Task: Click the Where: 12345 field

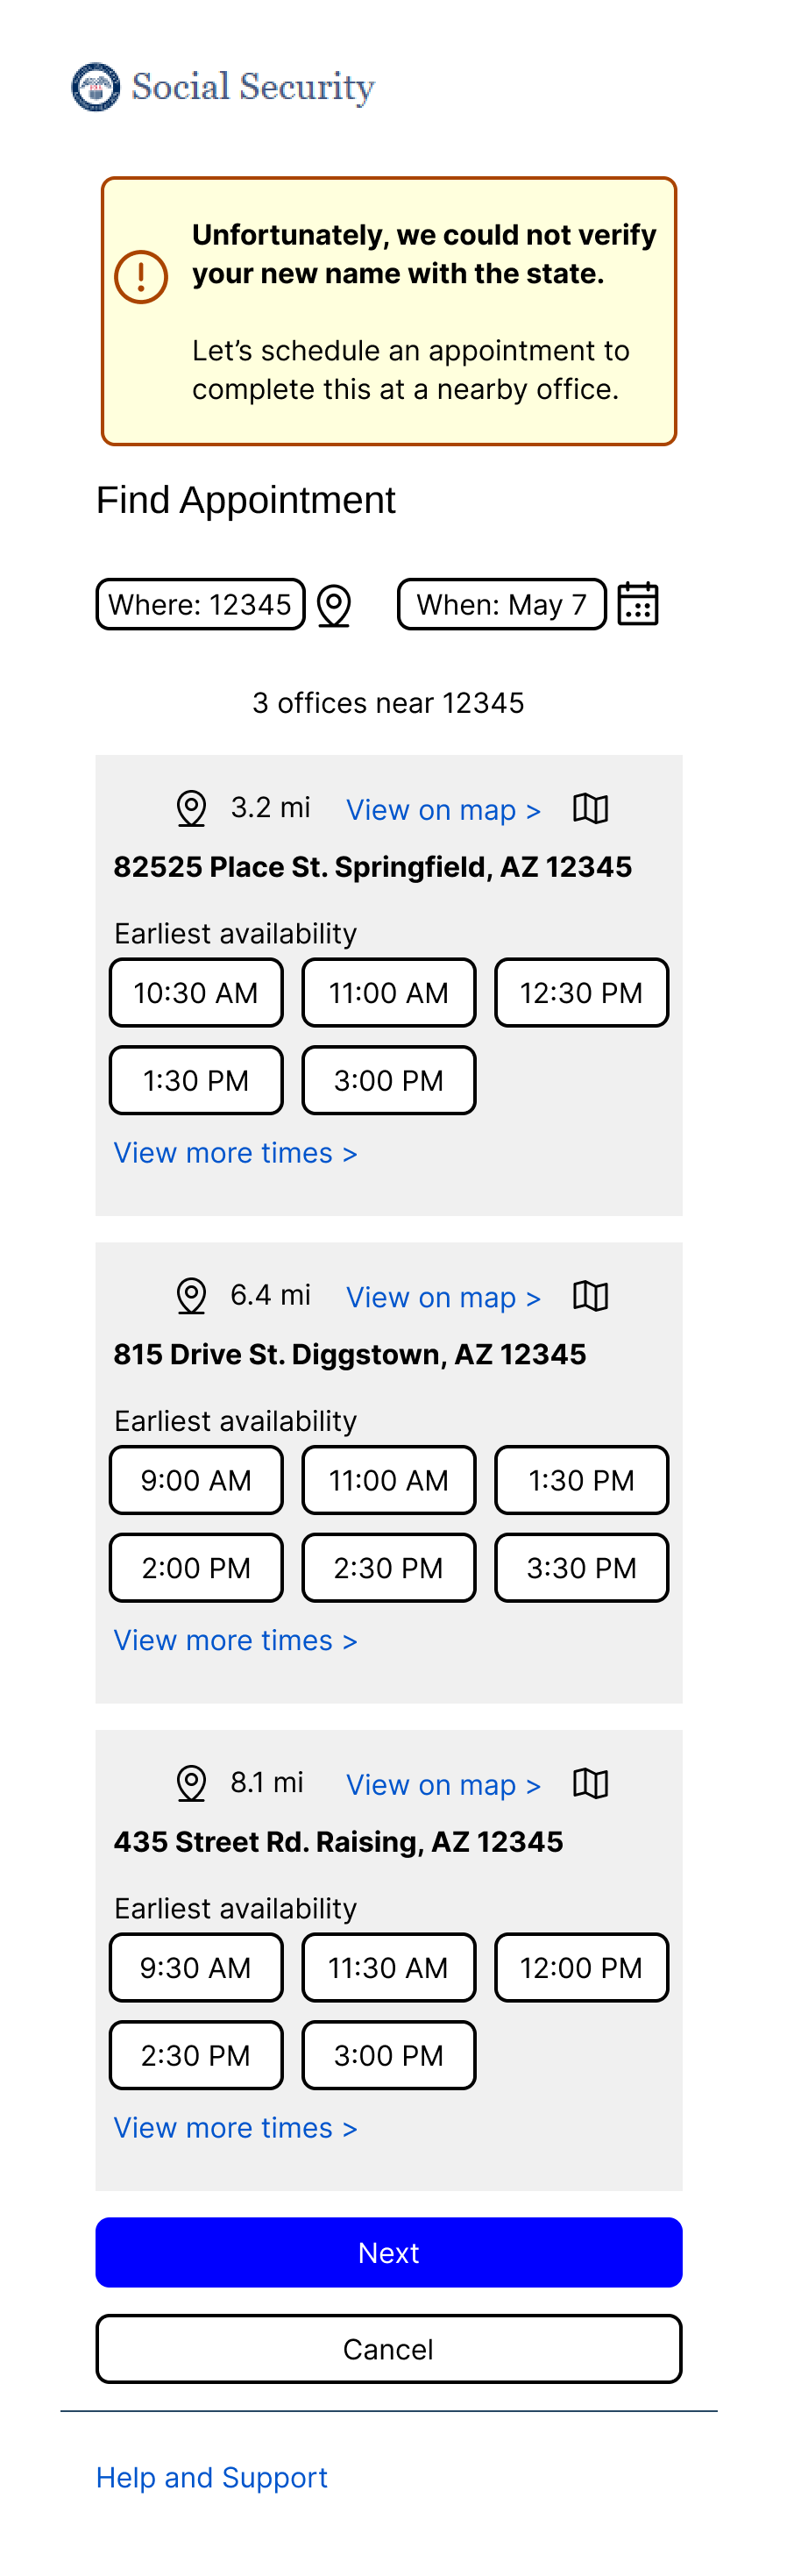Action: [200, 604]
